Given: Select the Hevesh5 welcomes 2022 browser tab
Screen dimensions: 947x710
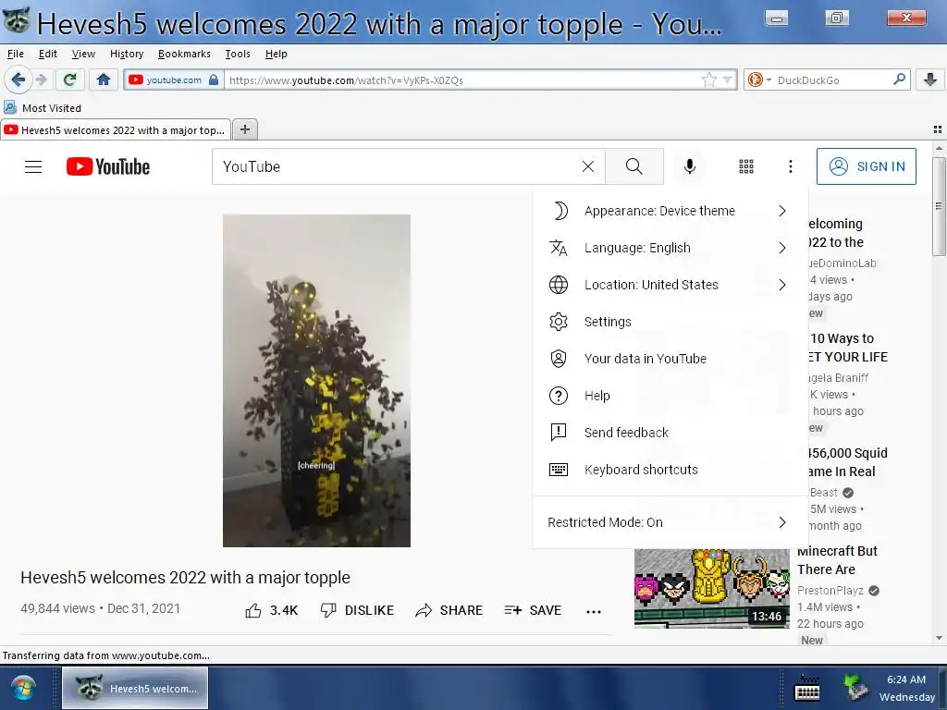Looking at the screenshot, I should (116, 129).
